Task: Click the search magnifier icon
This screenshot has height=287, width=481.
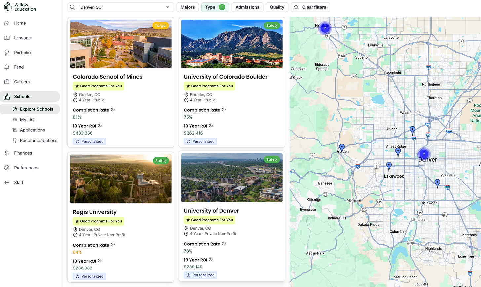Action: pyautogui.click(x=73, y=7)
